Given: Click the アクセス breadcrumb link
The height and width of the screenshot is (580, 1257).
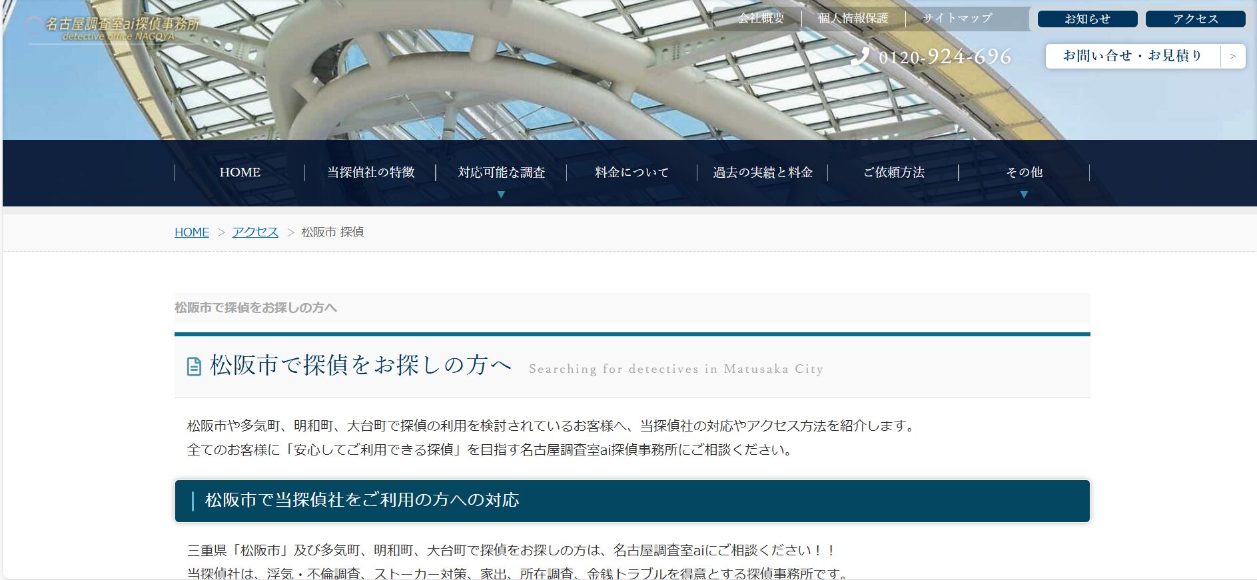Looking at the screenshot, I should [x=255, y=232].
